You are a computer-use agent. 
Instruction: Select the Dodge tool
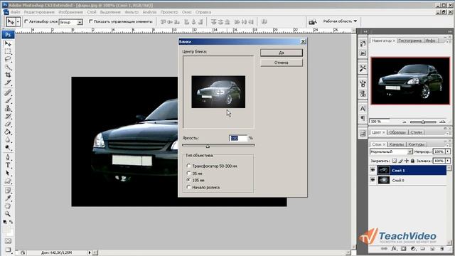pyautogui.click(x=8, y=147)
